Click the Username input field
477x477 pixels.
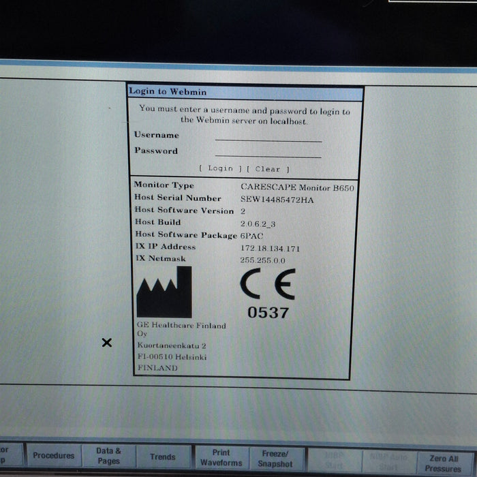click(268, 137)
